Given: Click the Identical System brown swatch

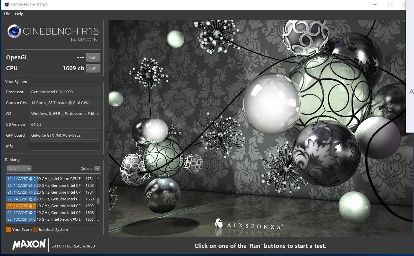Looking at the screenshot, I should (36, 230).
